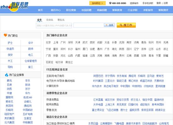This screenshot has width=173, height=125.
Task: Click the 注册 link
Action: 165,3
